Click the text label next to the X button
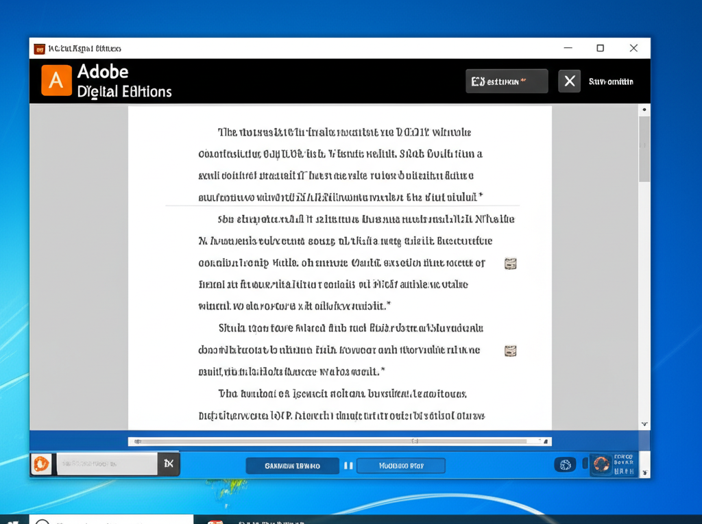 point(610,81)
